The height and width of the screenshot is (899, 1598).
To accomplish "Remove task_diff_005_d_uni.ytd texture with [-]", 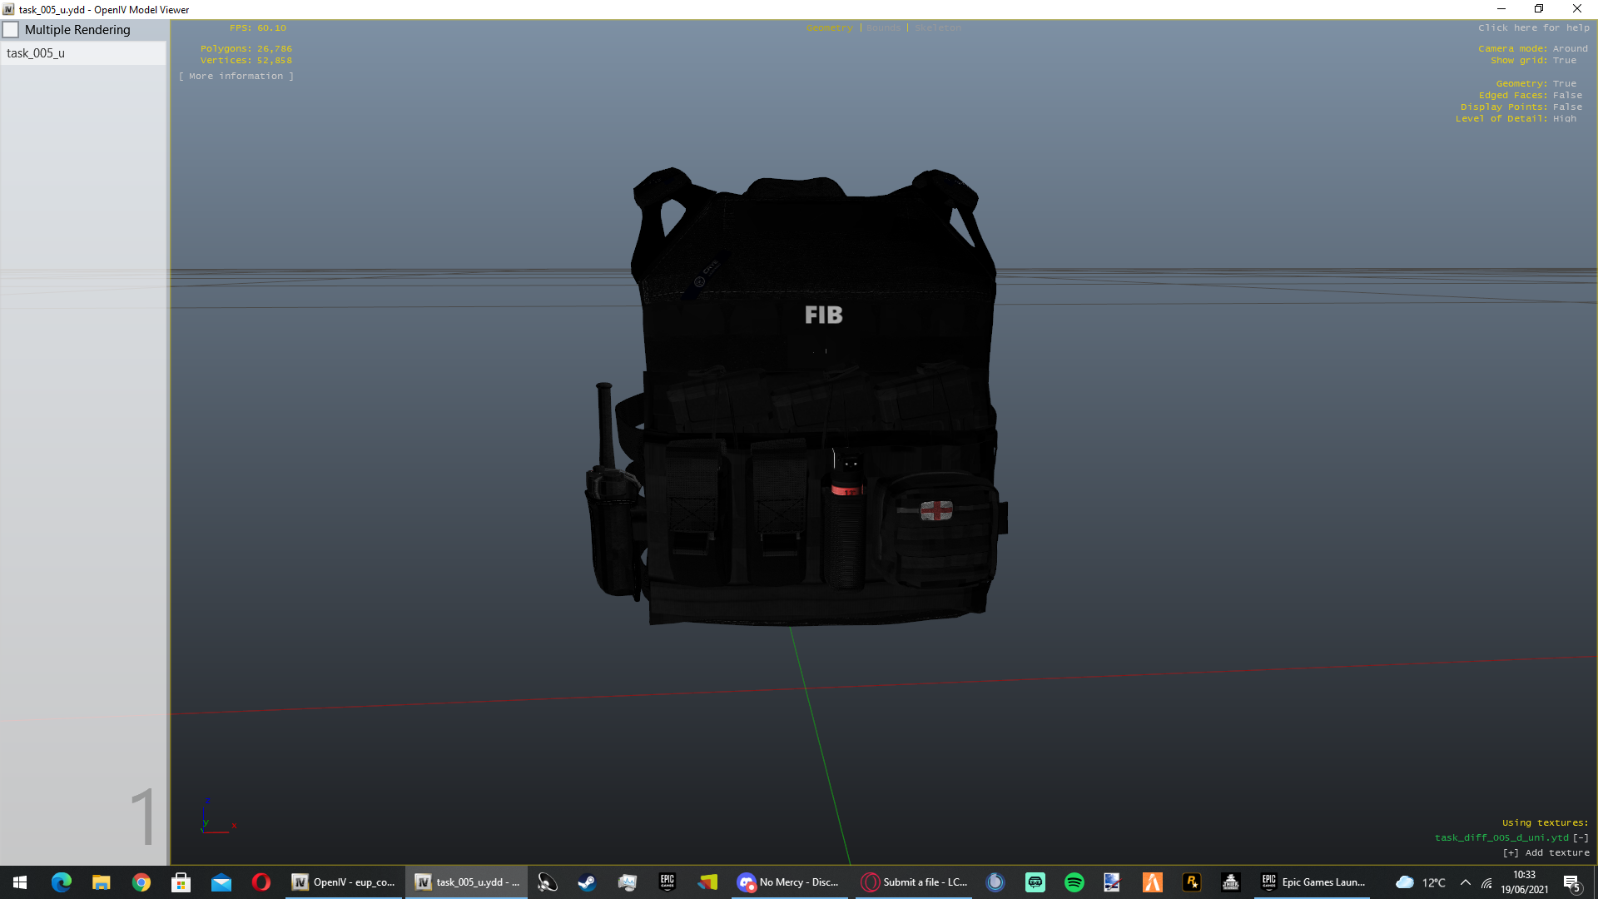I will point(1581,838).
